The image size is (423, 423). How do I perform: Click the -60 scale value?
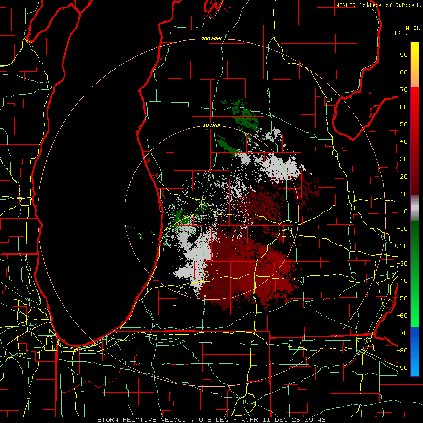coord(402,316)
